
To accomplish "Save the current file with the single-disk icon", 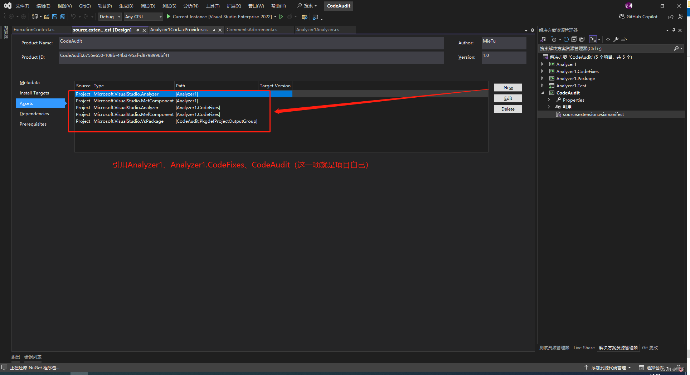I will point(54,16).
